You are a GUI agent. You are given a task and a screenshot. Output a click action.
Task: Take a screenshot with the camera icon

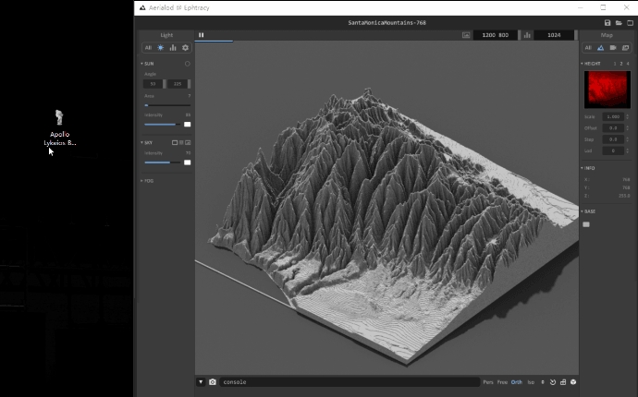coord(213,381)
